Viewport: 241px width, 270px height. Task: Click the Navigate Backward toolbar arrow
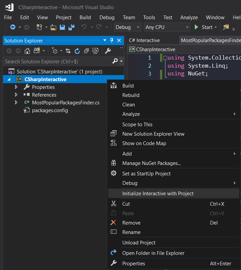coord(13,27)
